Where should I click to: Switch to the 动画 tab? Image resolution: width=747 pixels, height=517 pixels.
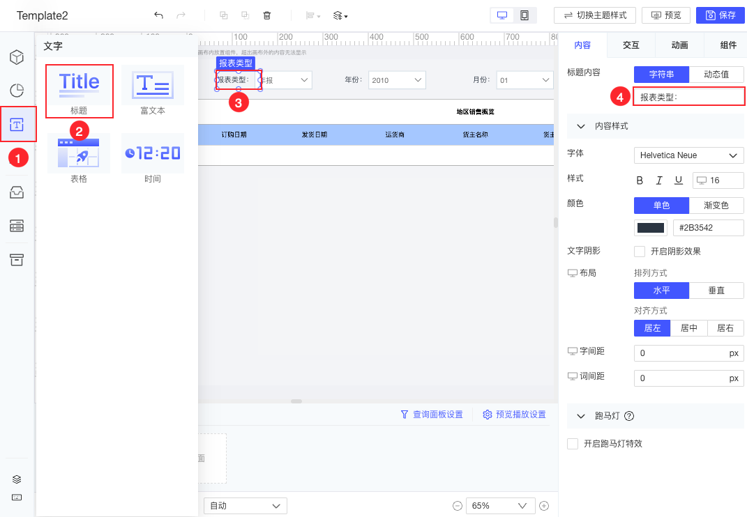(x=679, y=45)
